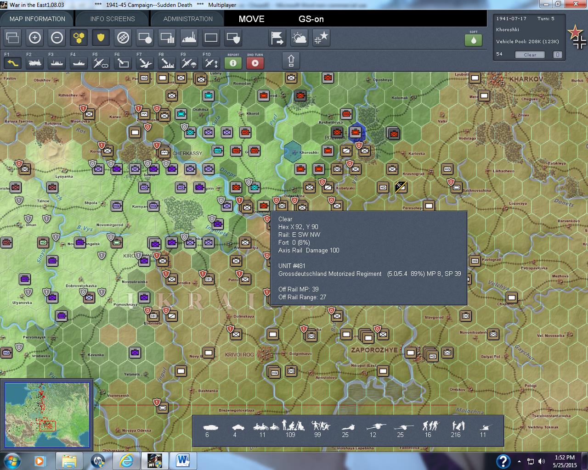Toggle the victory flag locations button
Screen dimensions: 588x470
coord(277,38)
